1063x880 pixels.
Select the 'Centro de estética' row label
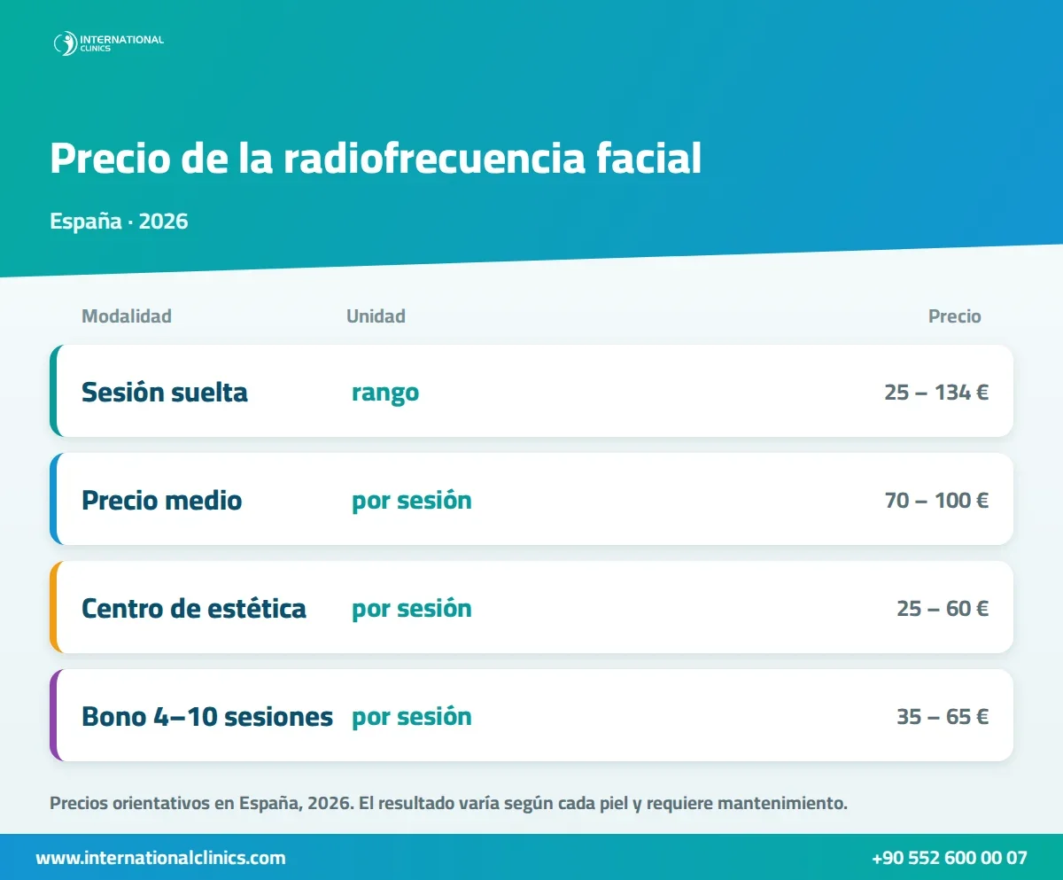pyautogui.click(x=194, y=608)
